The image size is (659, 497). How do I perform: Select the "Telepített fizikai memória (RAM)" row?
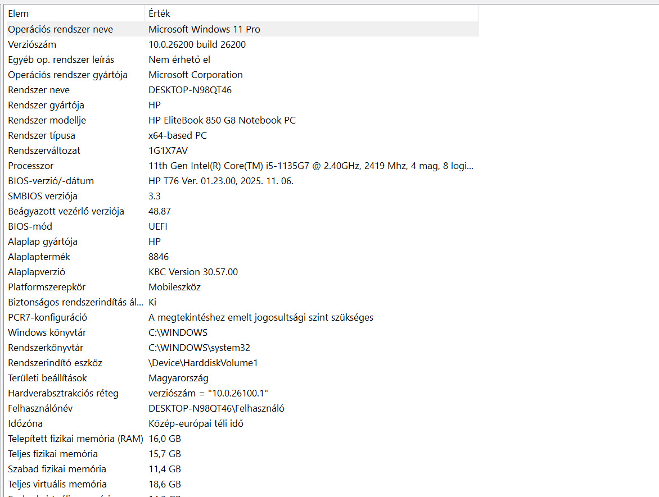click(75, 439)
